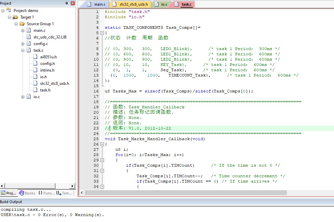Click the stc_usb_cdc_32.LIB file icon
The width and height of the screenshot is (334, 222).
(x=29, y=37)
